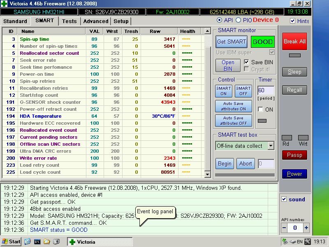Toggle the Crypt it! checkbox
Viewport: 329px width, 247px height.
(x=246, y=69)
